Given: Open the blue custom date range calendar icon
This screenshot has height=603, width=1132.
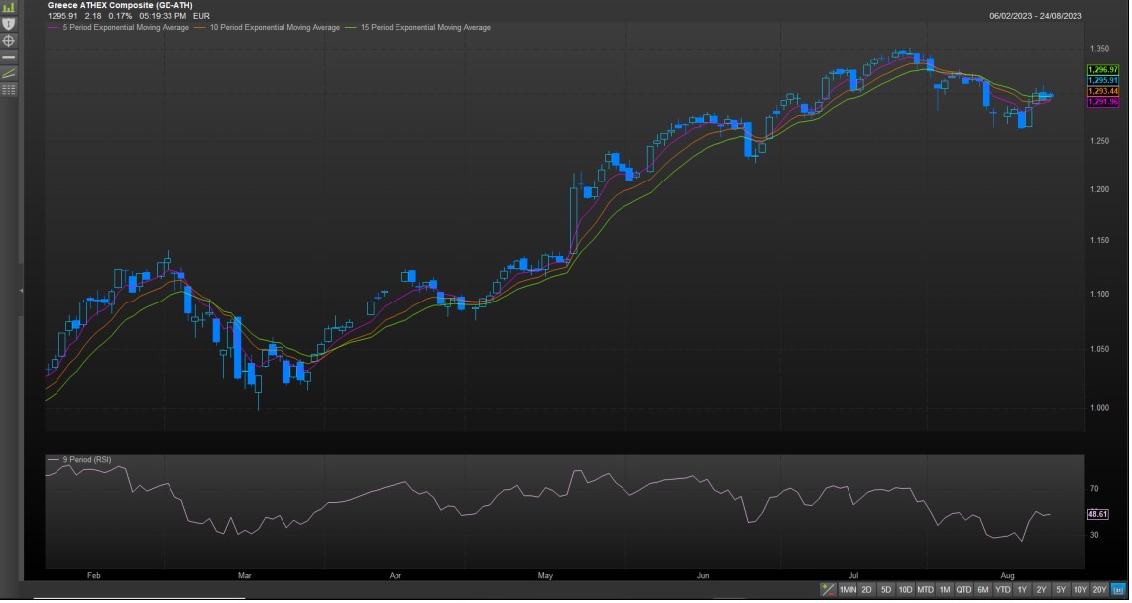Looking at the screenshot, I should (1118, 590).
